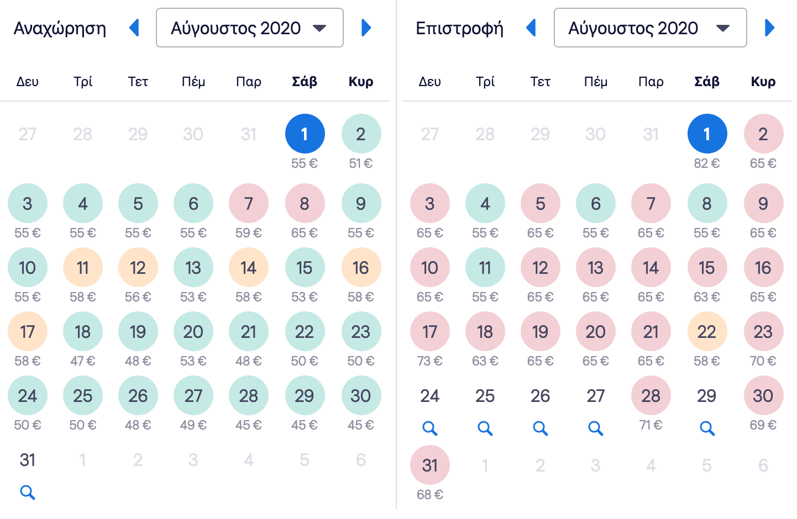This screenshot has width=797, height=519.
Task: Click search icon under return day 26
Action: pos(541,428)
